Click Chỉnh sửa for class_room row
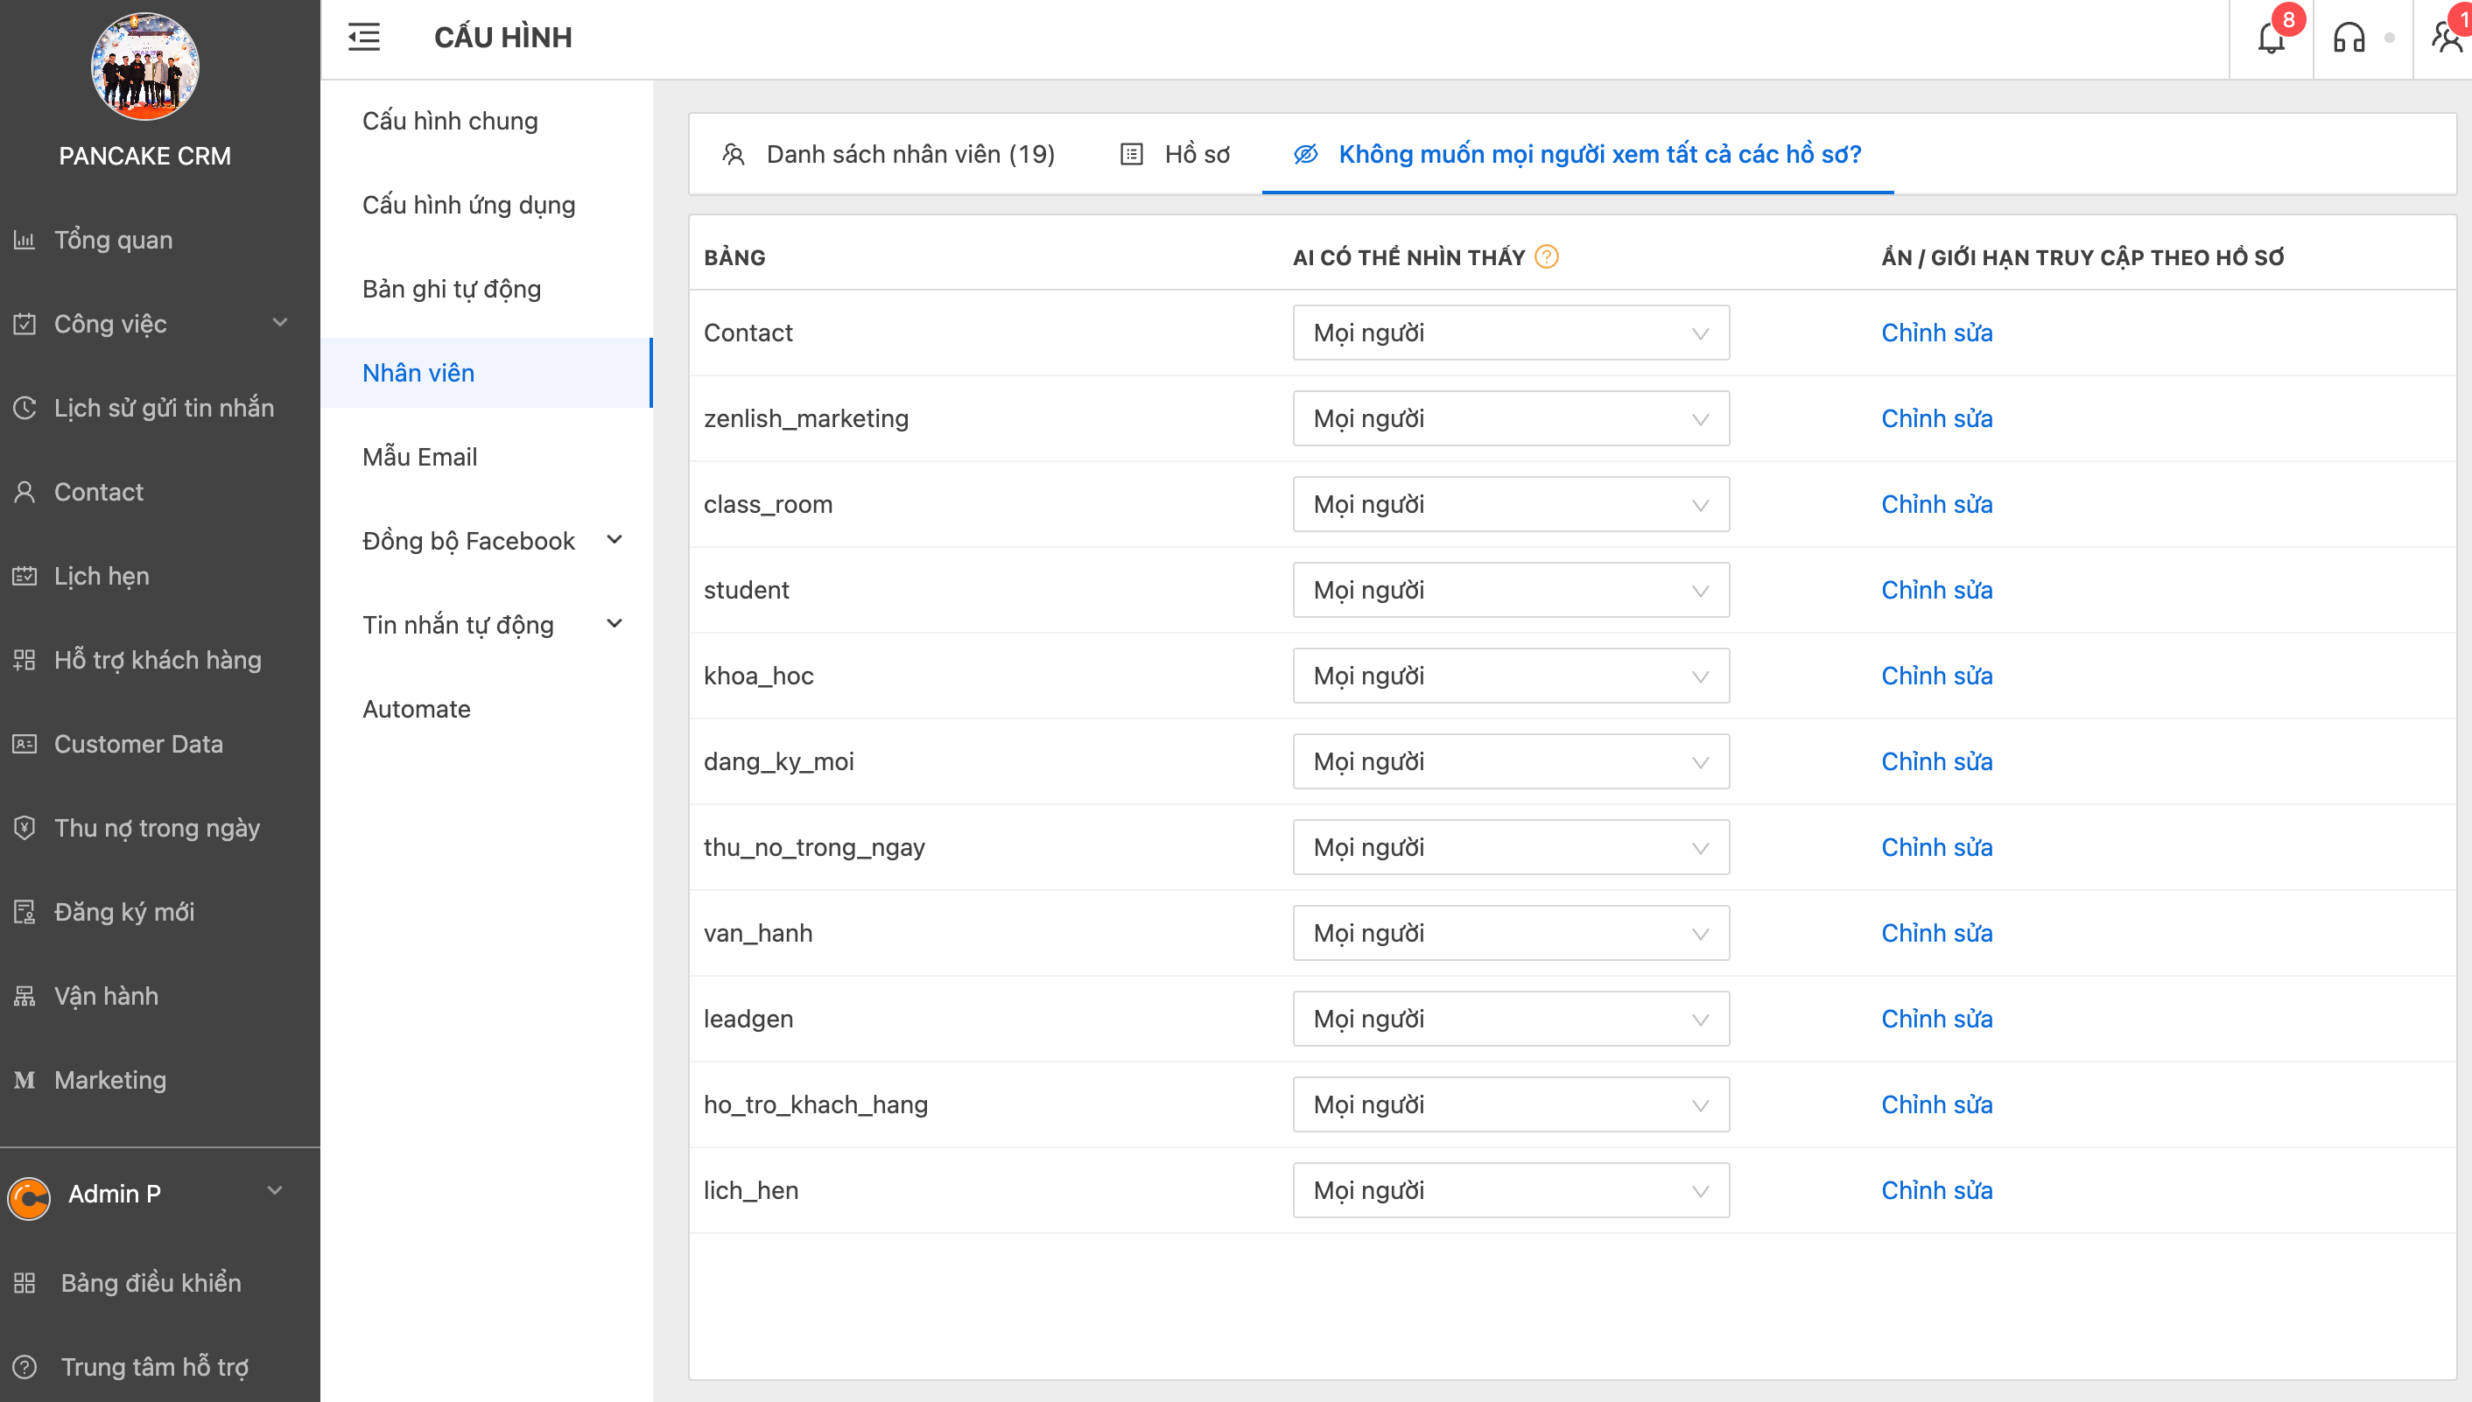2472x1402 pixels. click(1936, 505)
